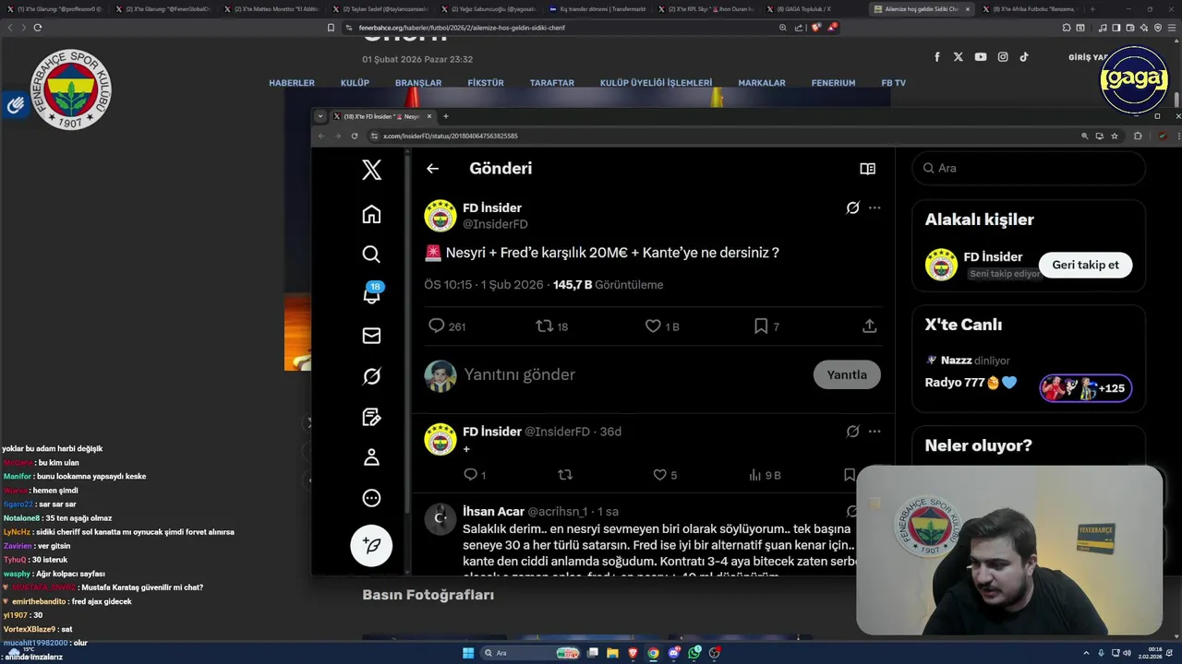Click the share icon on main post
Viewport: 1182px width, 664px height.
click(x=869, y=326)
